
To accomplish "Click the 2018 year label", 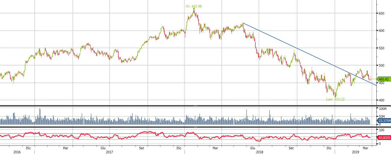I will [259, 152].
